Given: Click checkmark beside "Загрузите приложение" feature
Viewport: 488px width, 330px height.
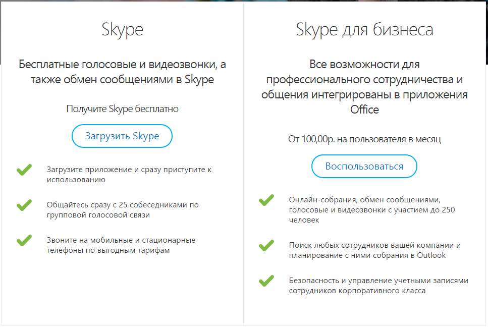Looking at the screenshot, I should 24,170.
